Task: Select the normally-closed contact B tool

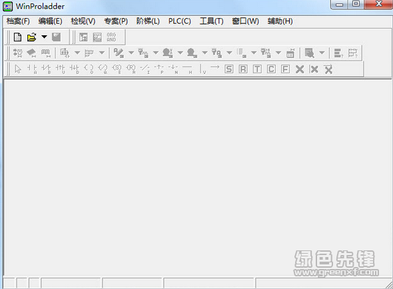Action: coord(46,69)
